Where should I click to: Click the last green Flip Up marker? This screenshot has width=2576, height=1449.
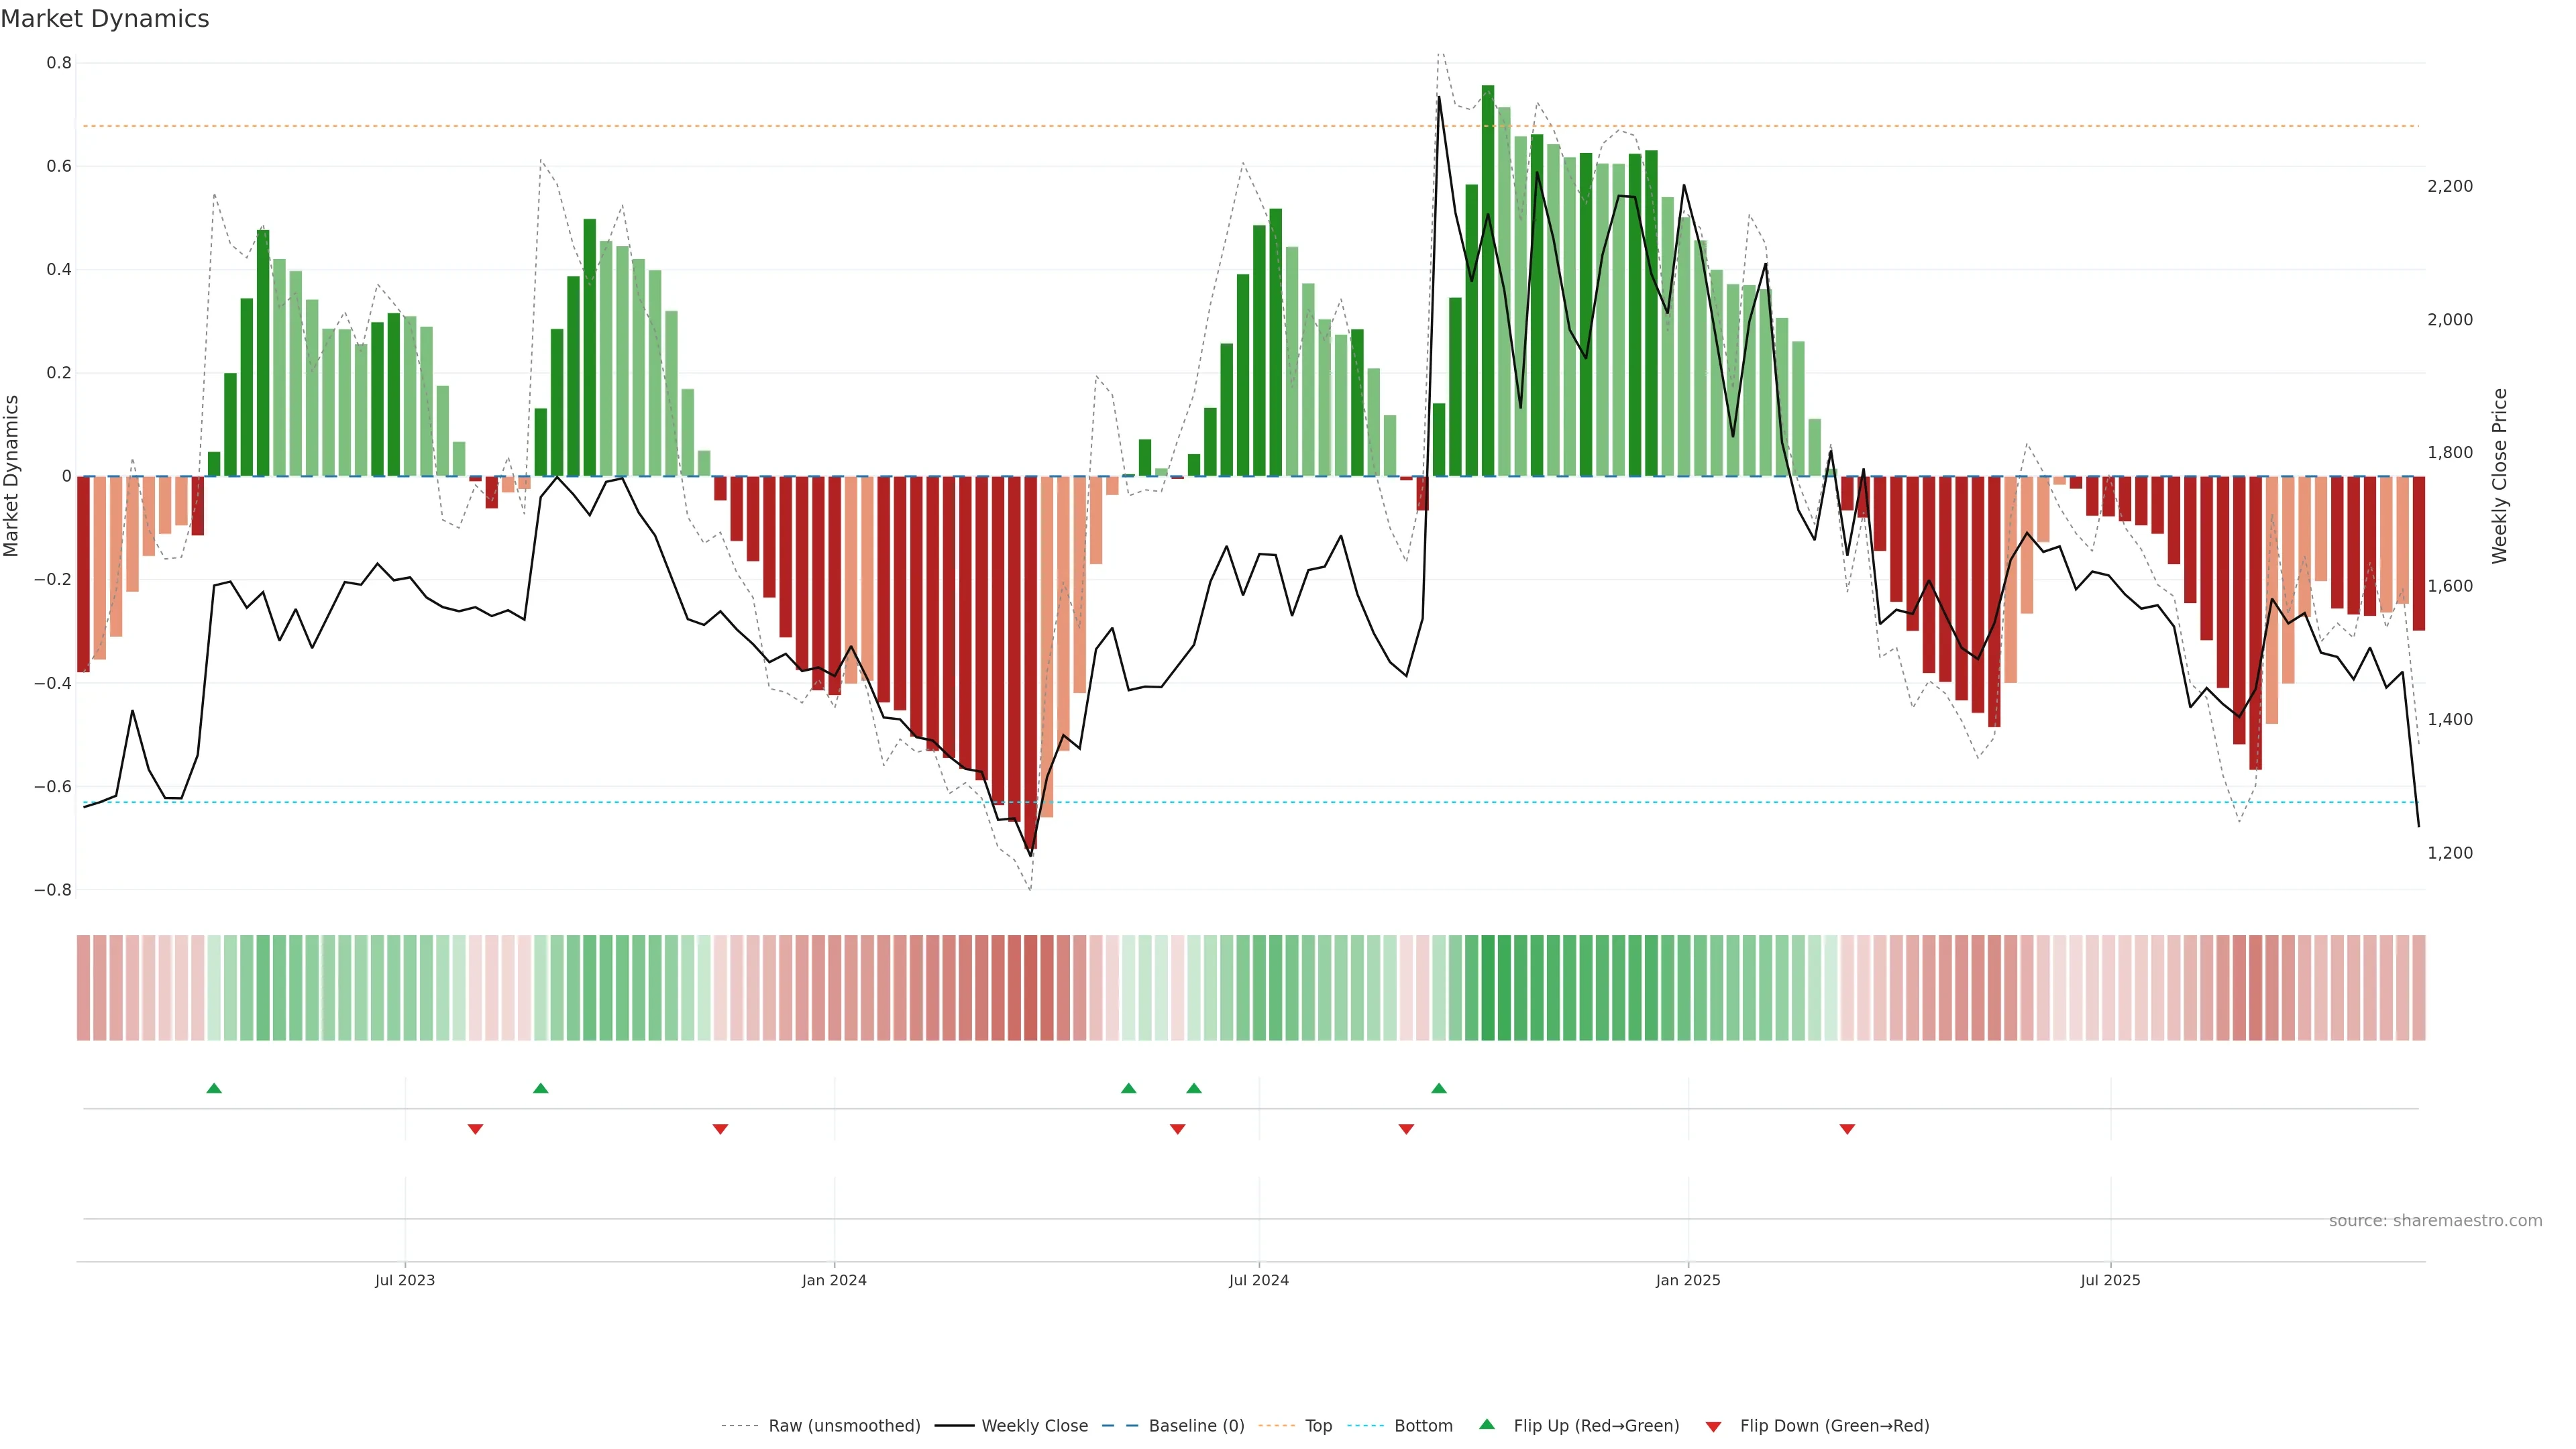(1438, 1088)
